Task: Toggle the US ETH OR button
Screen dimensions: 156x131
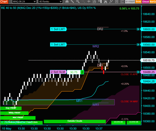Action: pos(118,123)
